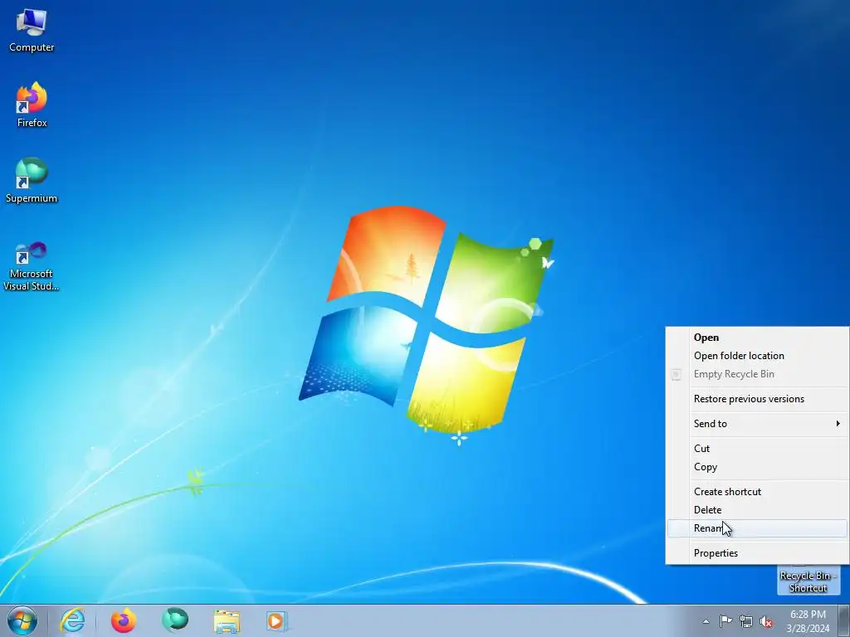
Task: Click the Show desktop button at the taskbar edge
Action: coord(844,620)
